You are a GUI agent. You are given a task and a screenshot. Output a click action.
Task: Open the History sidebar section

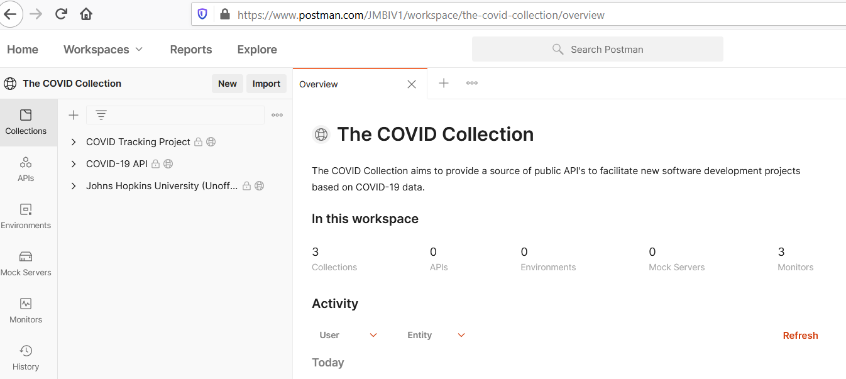26,358
